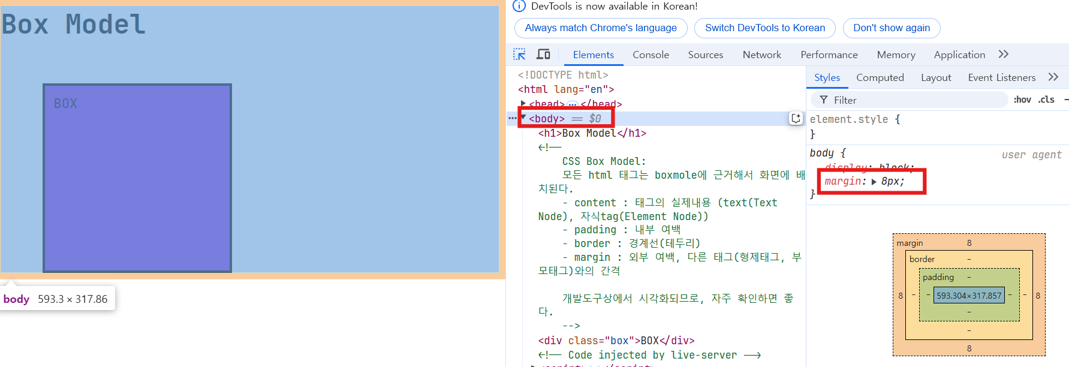The width and height of the screenshot is (1069, 367).
Task: Click the border label in box model
Action: click(x=922, y=259)
